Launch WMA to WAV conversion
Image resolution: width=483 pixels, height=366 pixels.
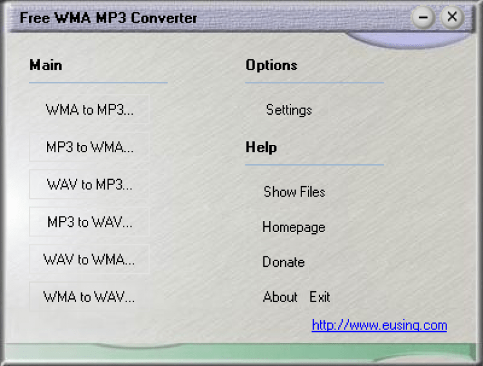[90, 297]
